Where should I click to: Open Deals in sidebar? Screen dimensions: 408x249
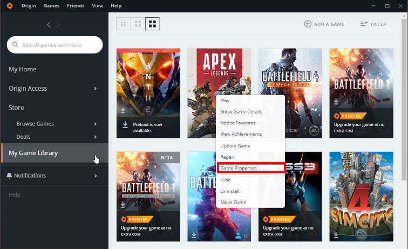[23, 137]
